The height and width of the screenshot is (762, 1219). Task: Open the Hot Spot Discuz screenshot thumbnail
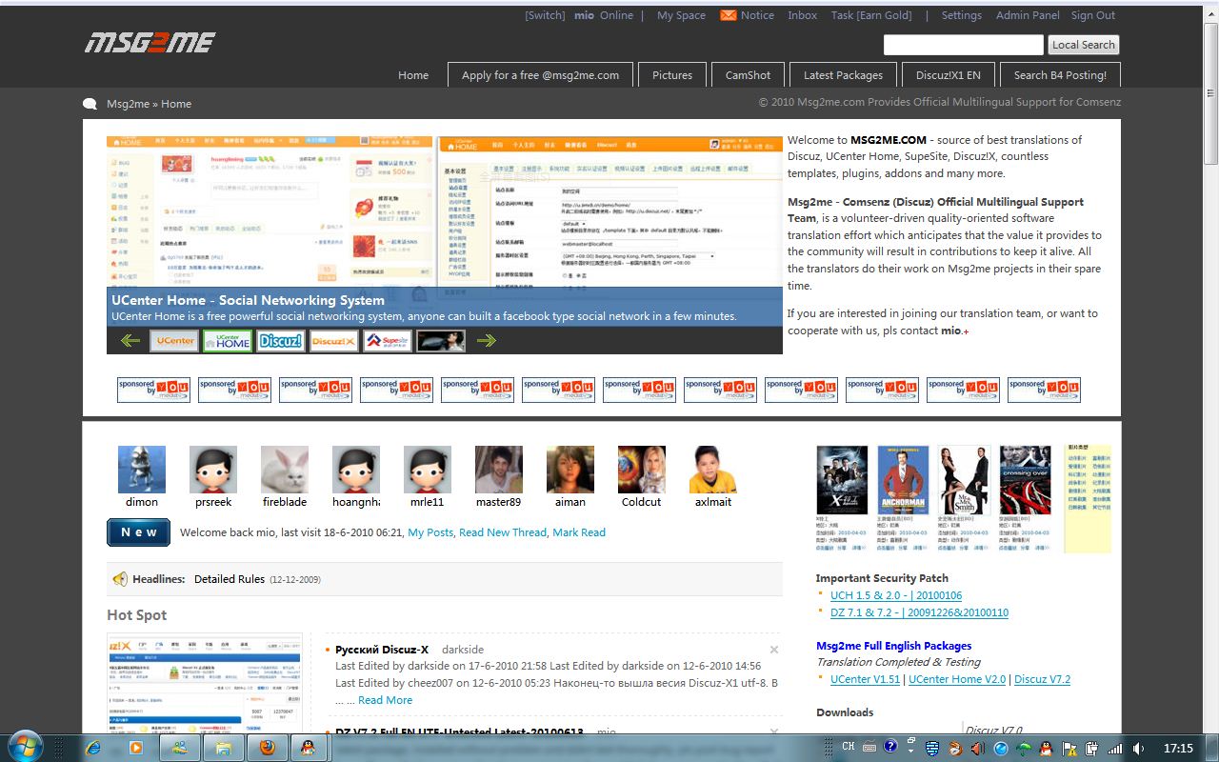pyautogui.click(x=205, y=683)
